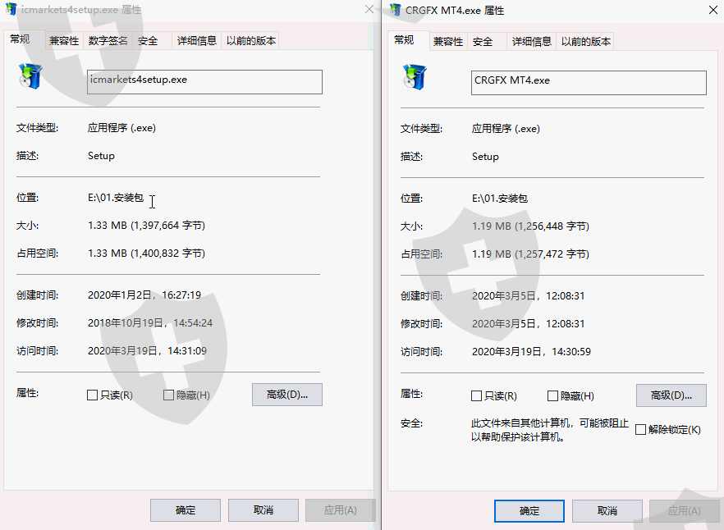Click 取消 in the icmarkets4setup dialog
Screen dimensions: 724x530
[x=263, y=510]
